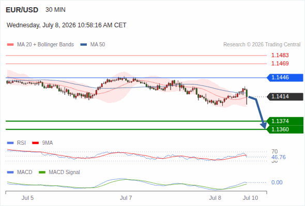Select the 1.1374 green support tag
This screenshot has width=305, height=206.
point(285,121)
